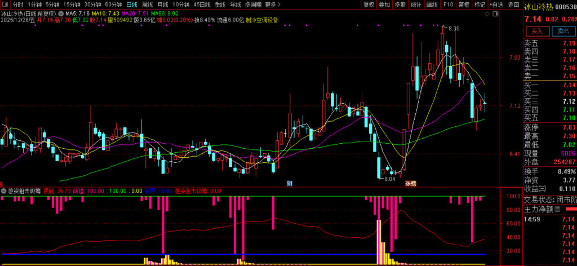
Task: Click the red S icon at chart bottom-left
Action: [2, 184]
